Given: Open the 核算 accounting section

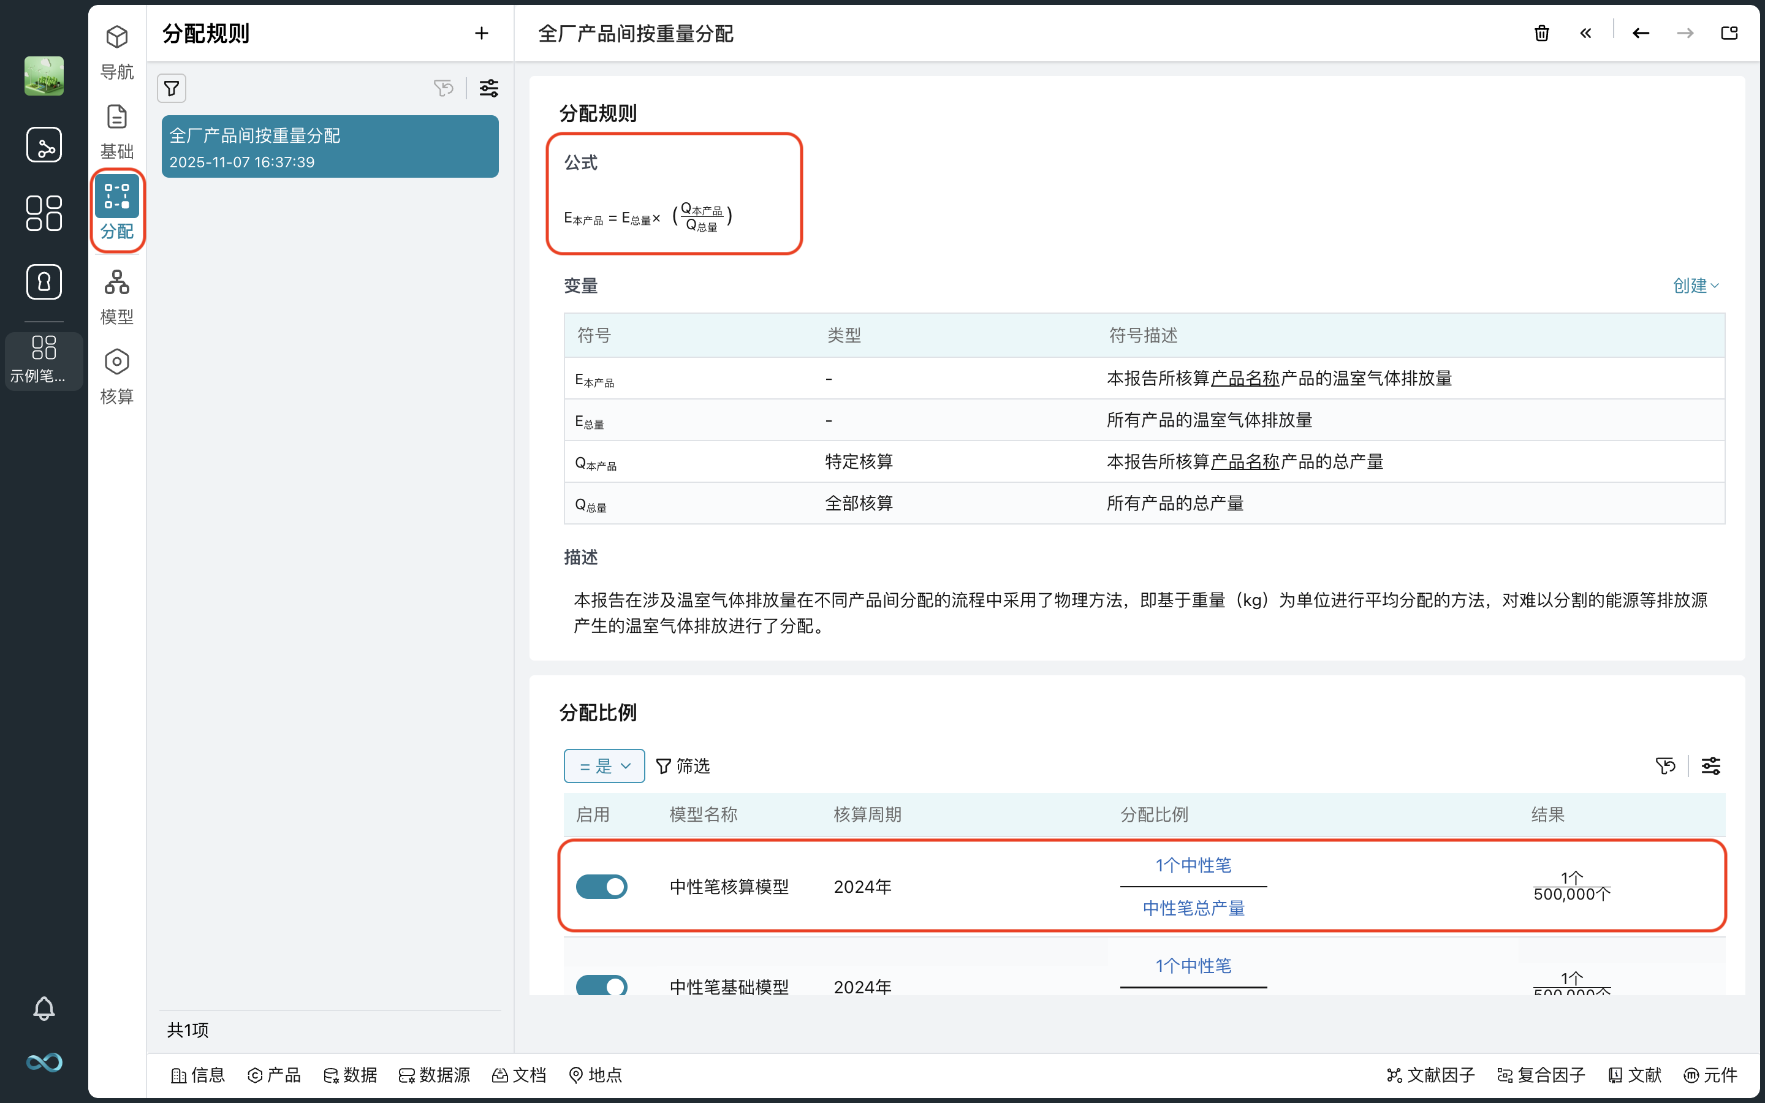Looking at the screenshot, I should click(116, 376).
